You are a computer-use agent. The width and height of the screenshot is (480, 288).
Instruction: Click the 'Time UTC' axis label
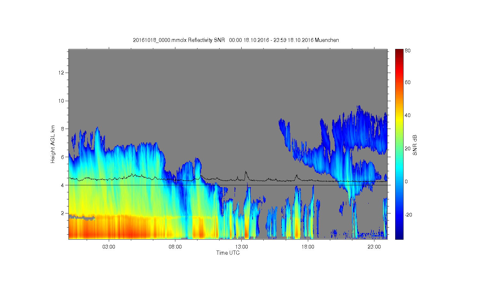228,253
